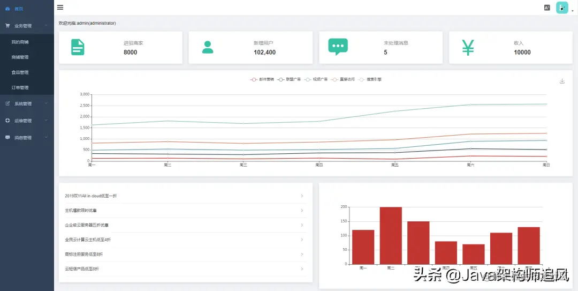Click the 新增用户 value 102,400
The image size is (578, 291).
coord(265,53)
